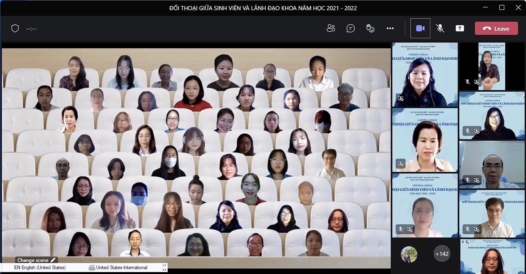This screenshot has height=274, width=526.
Task: Open reactions and raise hand menu
Action: pyautogui.click(x=370, y=28)
